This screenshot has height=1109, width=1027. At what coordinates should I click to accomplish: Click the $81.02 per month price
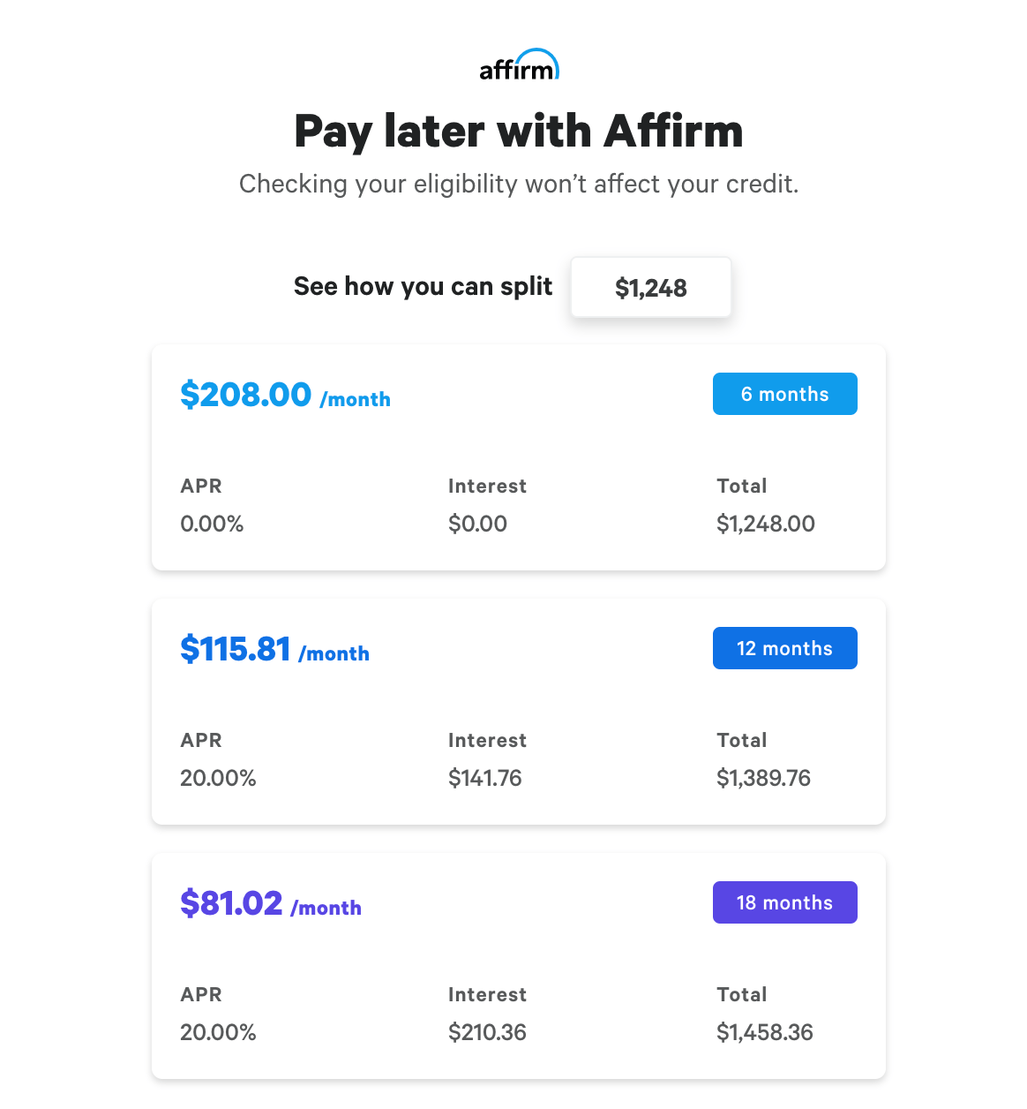271,902
